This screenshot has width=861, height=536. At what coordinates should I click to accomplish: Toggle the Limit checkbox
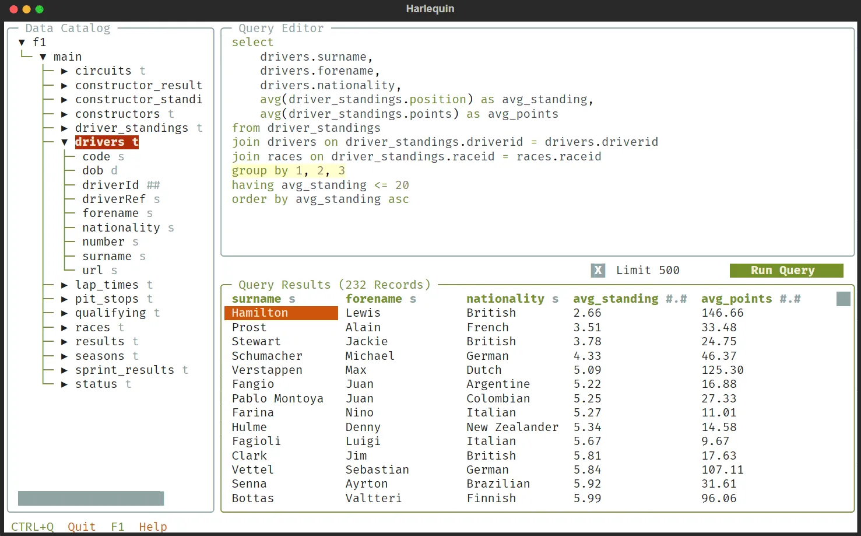(x=598, y=271)
